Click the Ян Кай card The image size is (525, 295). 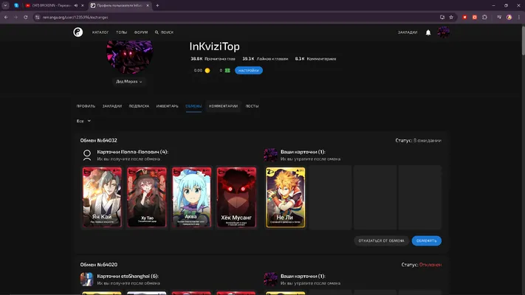pos(102,197)
